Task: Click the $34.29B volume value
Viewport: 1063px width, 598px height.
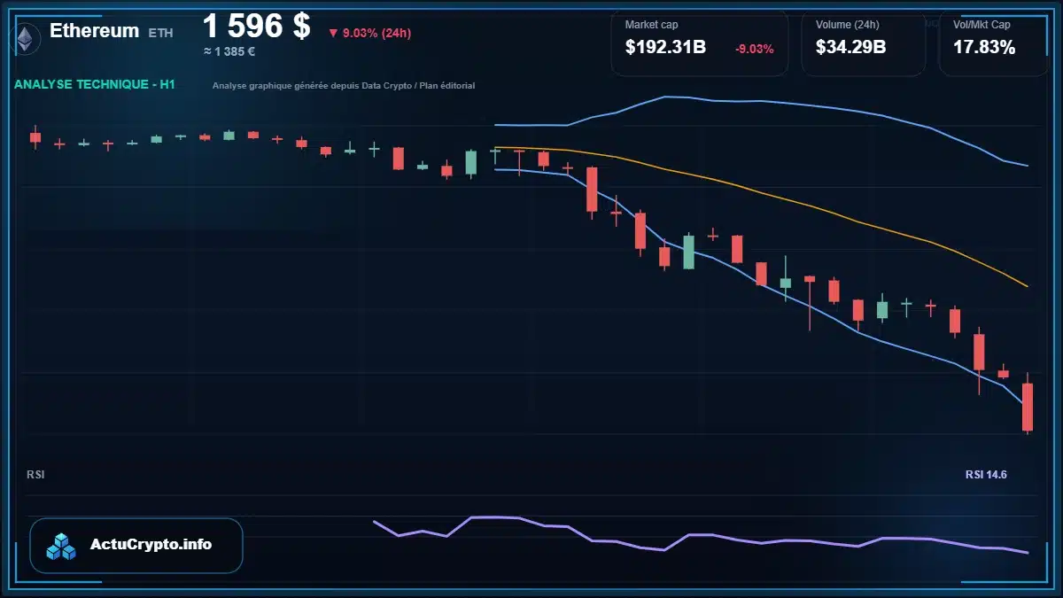Action: pos(851,48)
